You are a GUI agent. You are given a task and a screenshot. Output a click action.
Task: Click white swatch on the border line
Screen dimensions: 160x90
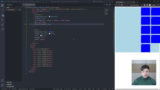pos(49,34)
